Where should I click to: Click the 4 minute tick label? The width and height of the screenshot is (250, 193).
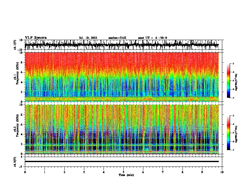pyautogui.click(x=104, y=172)
